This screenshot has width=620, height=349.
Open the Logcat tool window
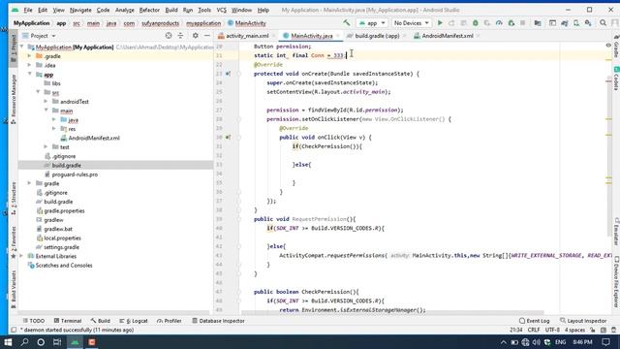tap(134, 321)
